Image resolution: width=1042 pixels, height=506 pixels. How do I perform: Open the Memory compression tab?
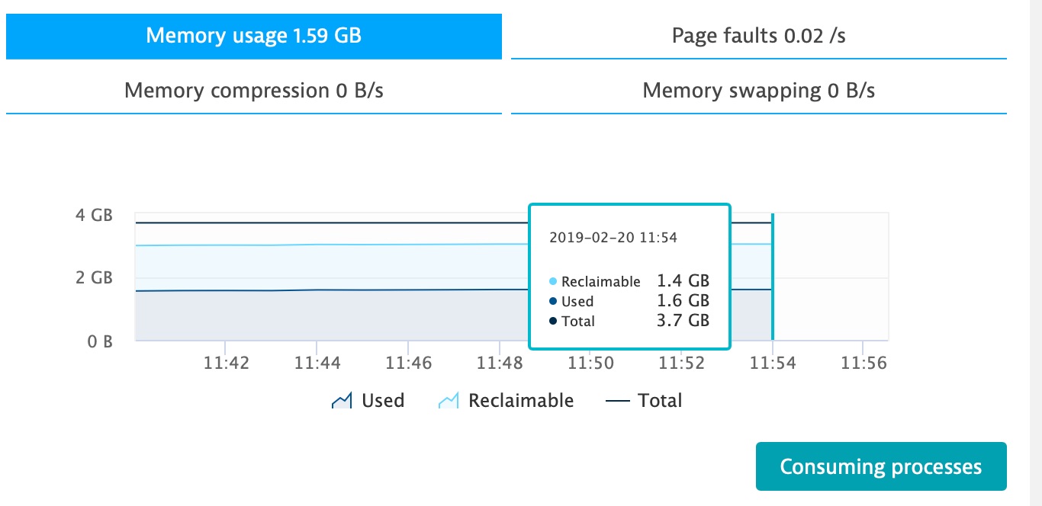253,91
